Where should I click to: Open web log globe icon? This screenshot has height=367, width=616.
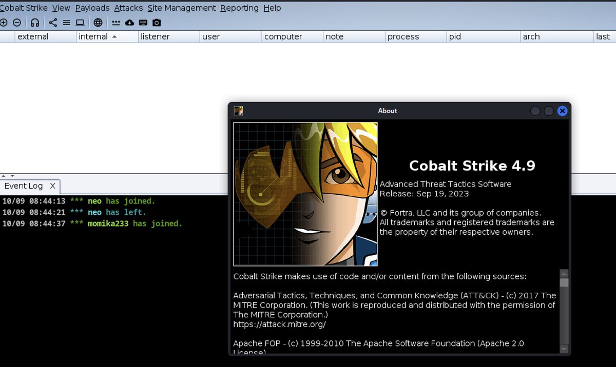point(98,23)
